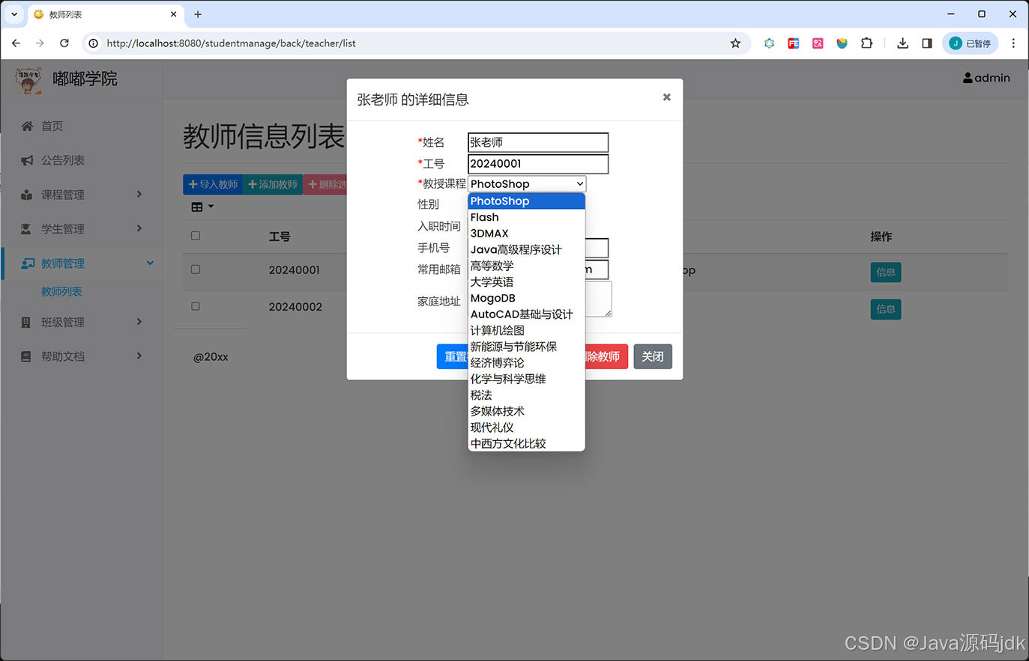The image size is (1029, 661).
Task: Open the admin user menu
Action: 986,78
